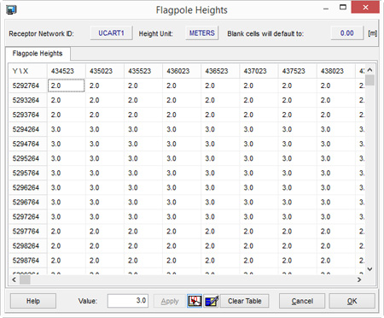The height and width of the screenshot is (318, 384).
Task: Select column header 437523
Action: pos(298,71)
